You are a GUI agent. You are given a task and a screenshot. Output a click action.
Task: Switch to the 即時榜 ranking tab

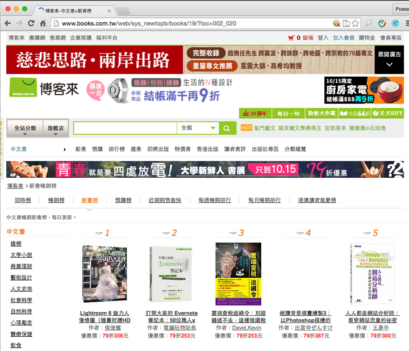[x=23, y=200]
